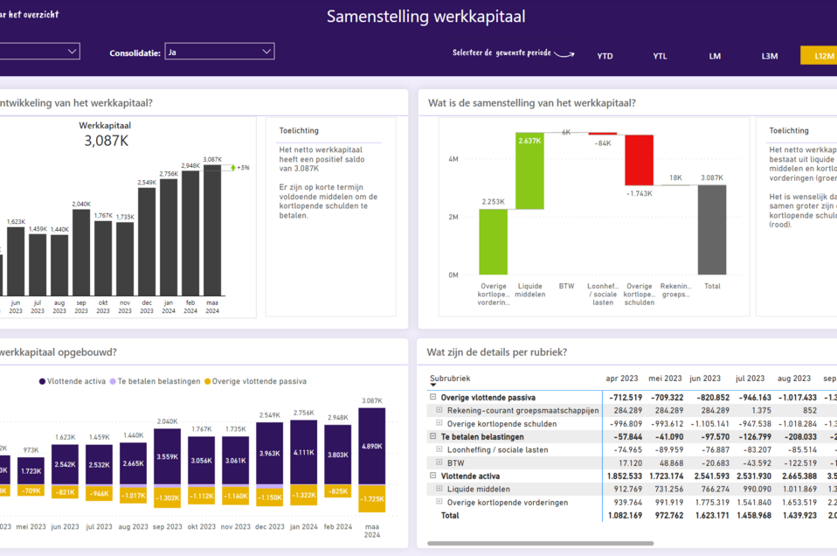Switch period to LM

(715, 56)
